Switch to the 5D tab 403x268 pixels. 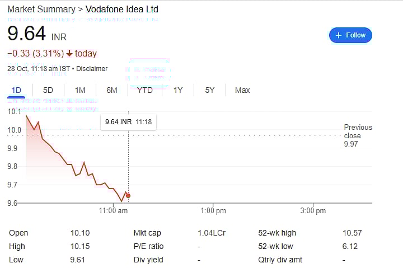[48, 90]
